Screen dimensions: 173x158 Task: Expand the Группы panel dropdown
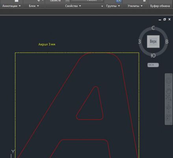click(x=113, y=6)
